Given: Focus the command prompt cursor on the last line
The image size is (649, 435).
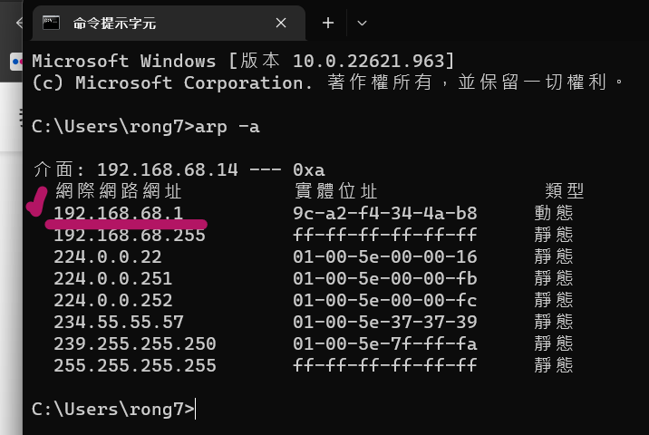Looking at the screenshot, I should pyautogui.click(x=196, y=409).
